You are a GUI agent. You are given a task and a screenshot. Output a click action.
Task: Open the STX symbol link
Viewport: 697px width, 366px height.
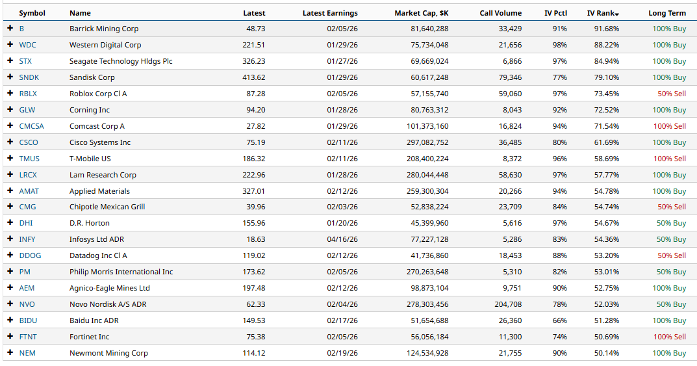point(26,61)
